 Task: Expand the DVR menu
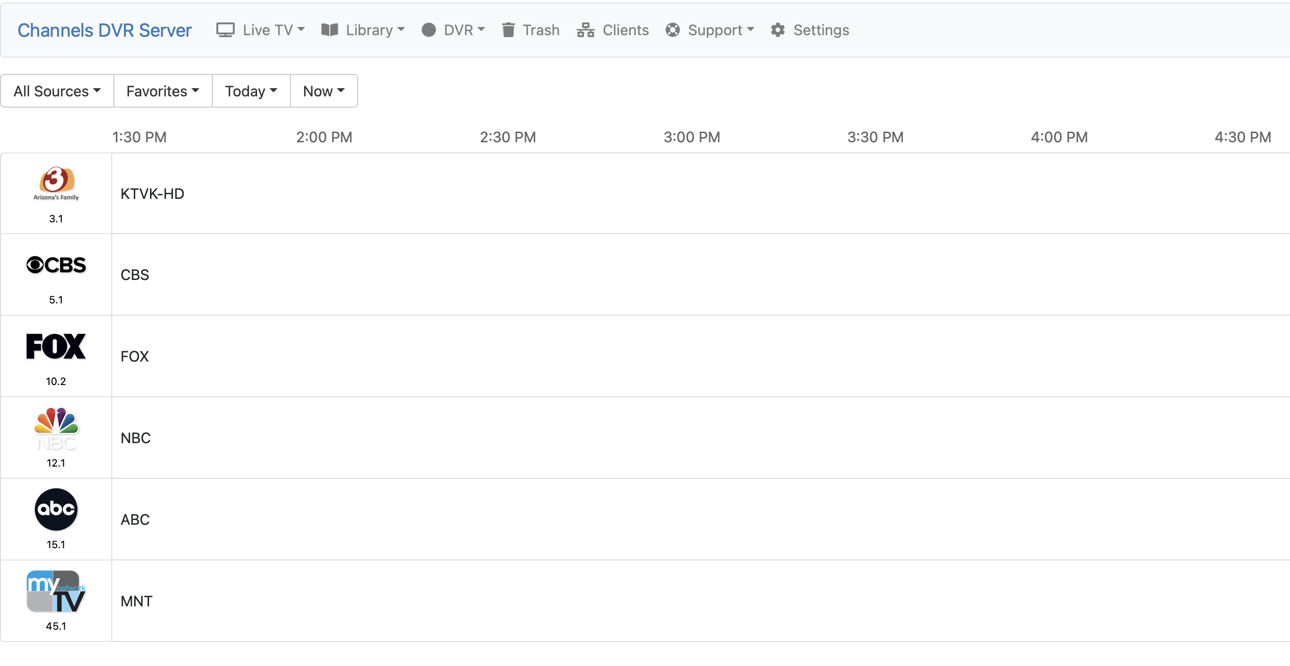[453, 30]
